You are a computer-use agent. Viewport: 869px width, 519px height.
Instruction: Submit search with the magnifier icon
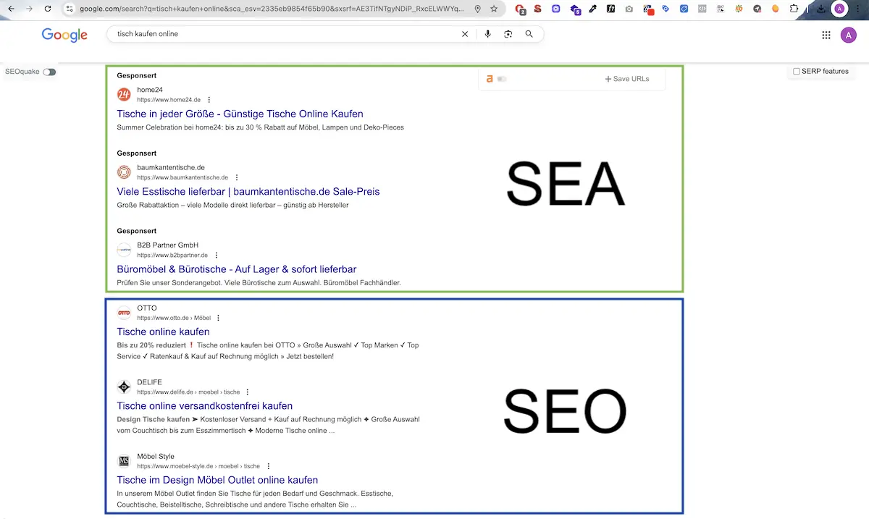pos(529,34)
